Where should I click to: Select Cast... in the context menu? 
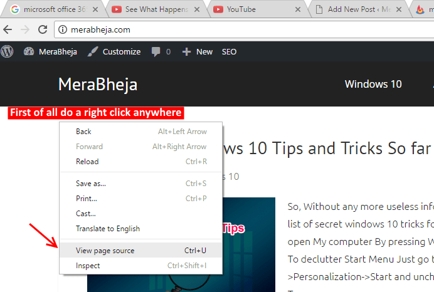click(x=141, y=214)
